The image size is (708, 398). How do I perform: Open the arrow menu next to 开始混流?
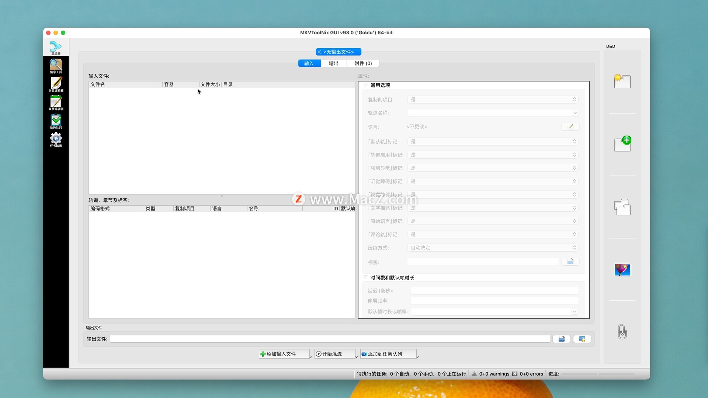pos(356,356)
